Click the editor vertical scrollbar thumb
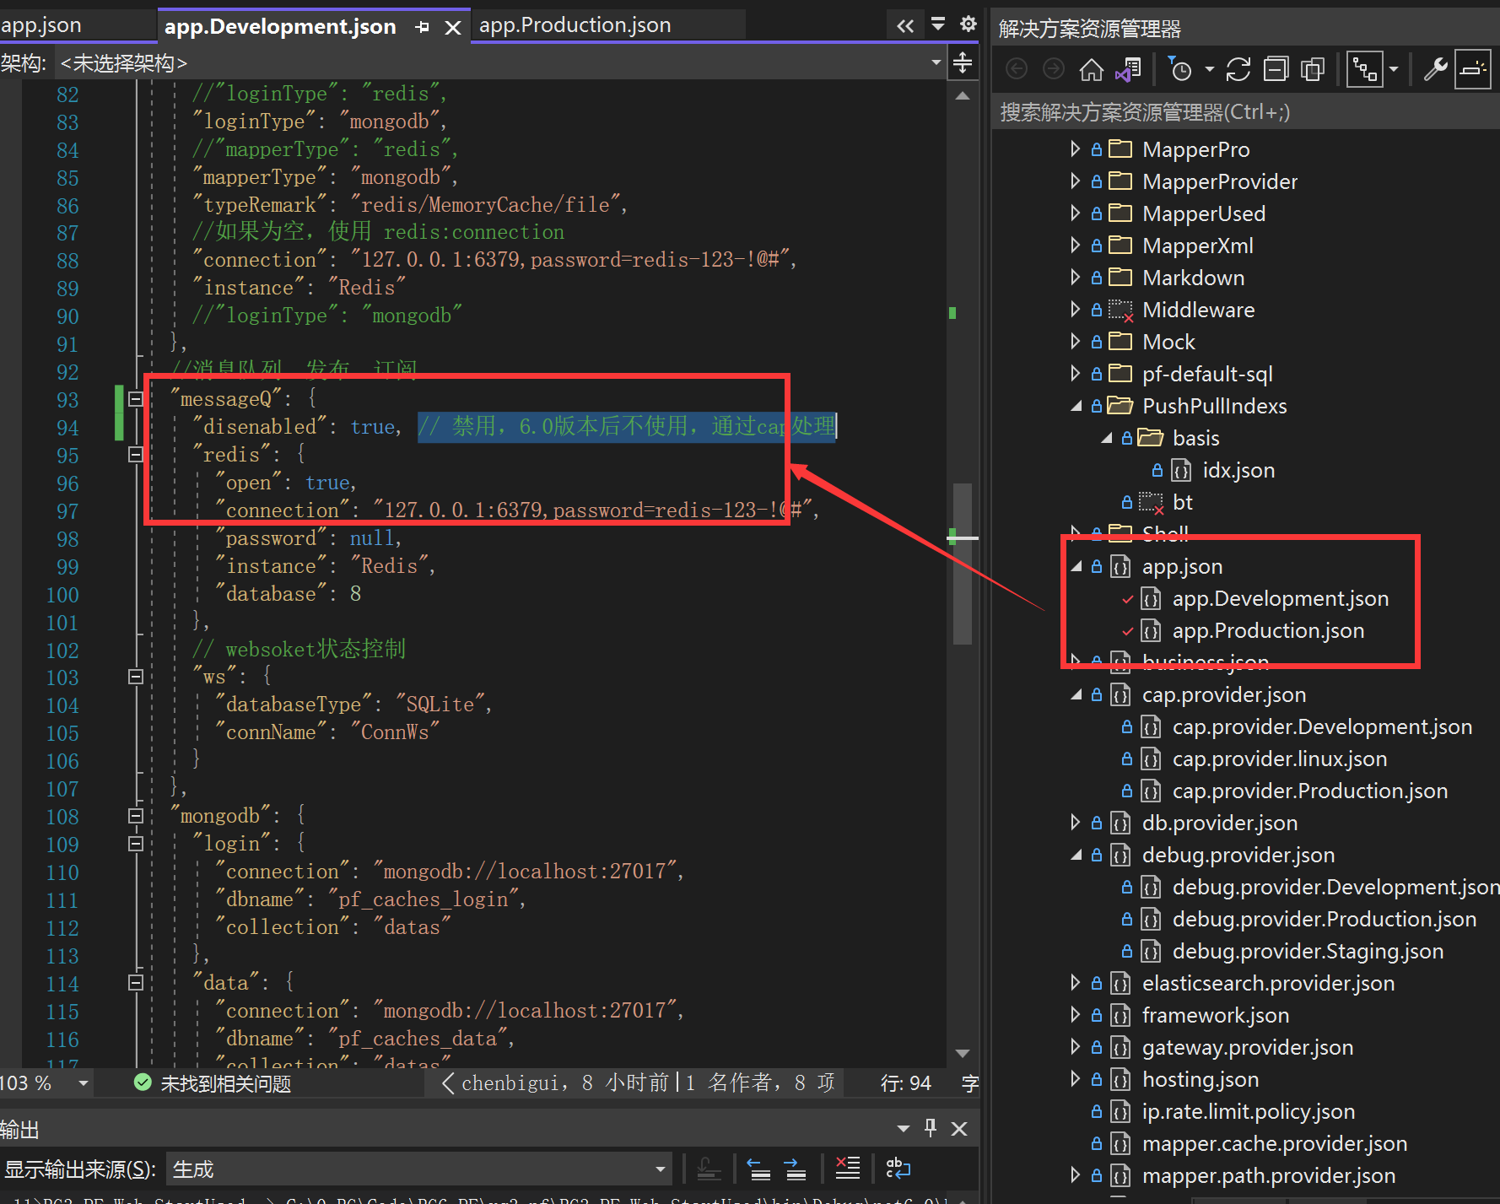Image resolution: width=1500 pixels, height=1204 pixels. point(963,564)
